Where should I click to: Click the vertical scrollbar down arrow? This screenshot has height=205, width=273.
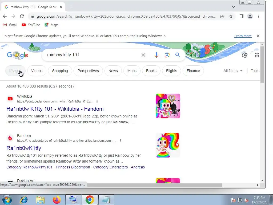coord(262,181)
